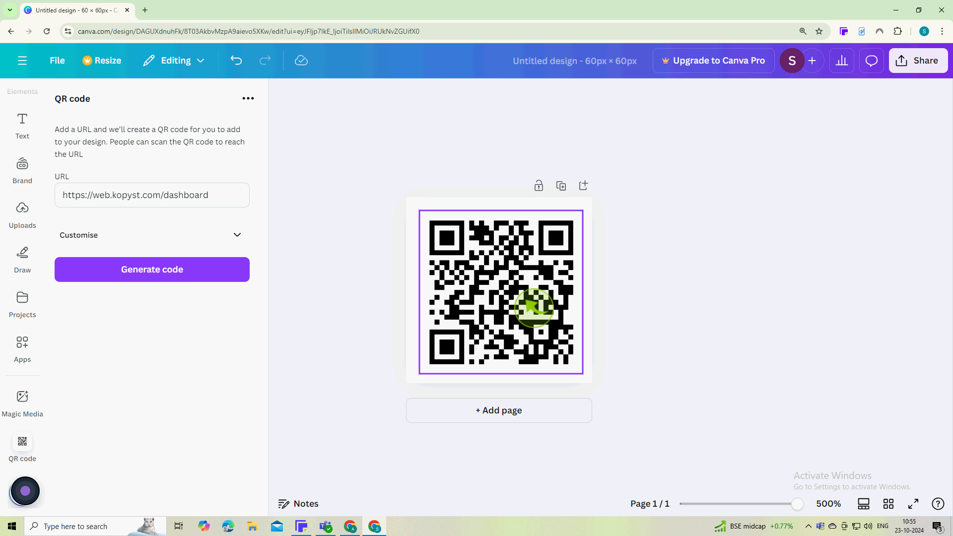Screen dimensions: 953x536
Task: Open the Projects sidebar panel
Action: pyautogui.click(x=22, y=305)
